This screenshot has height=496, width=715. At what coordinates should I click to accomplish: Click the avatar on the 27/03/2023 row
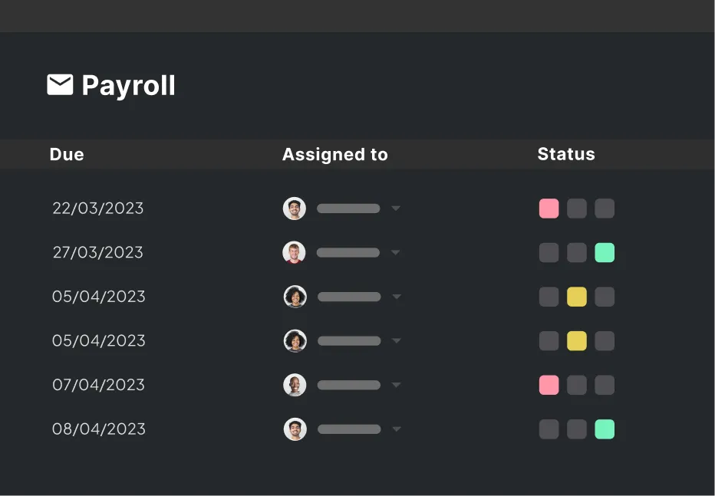click(x=294, y=252)
